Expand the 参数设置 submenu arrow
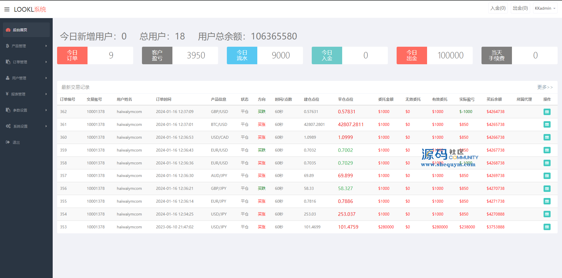Image resolution: width=562 pixels, height=278 pixels. point(46,110)
